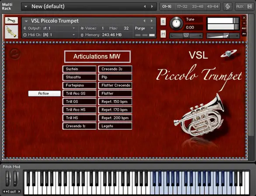Click the minimize rack header icon
Viewport: 256px width, 196px height.
coord(249,7)
